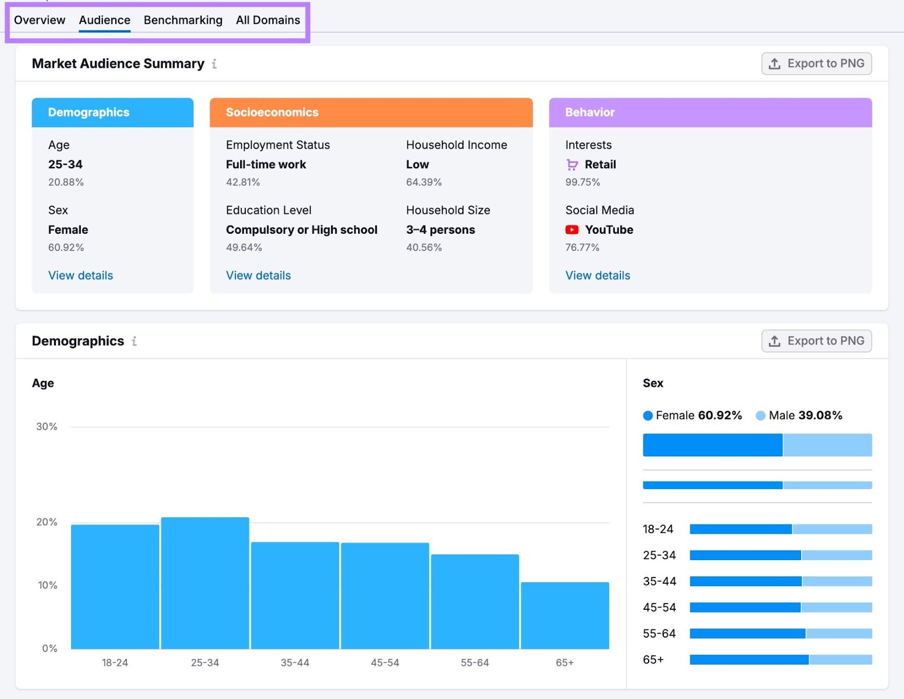
Task: Click info icon next to Market Audience Summary
Action: point(214,64)
